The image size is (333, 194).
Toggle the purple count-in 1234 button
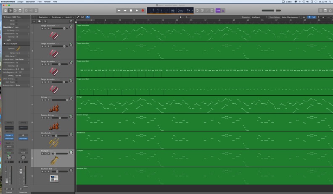coord(218,10)
